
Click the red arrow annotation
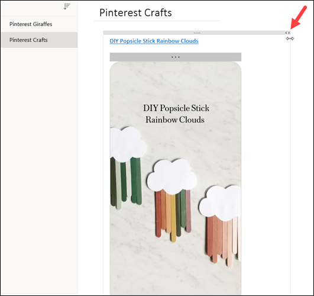299,18
